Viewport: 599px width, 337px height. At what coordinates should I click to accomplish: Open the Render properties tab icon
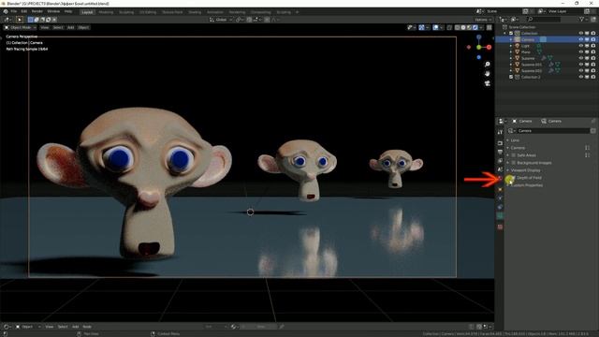(500, 143)
